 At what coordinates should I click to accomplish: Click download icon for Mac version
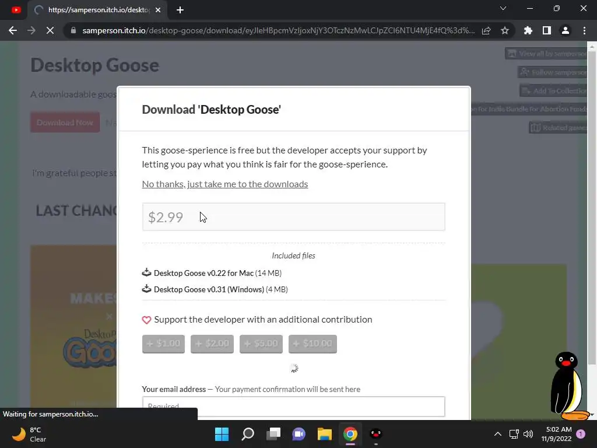(x=146, y=272)
